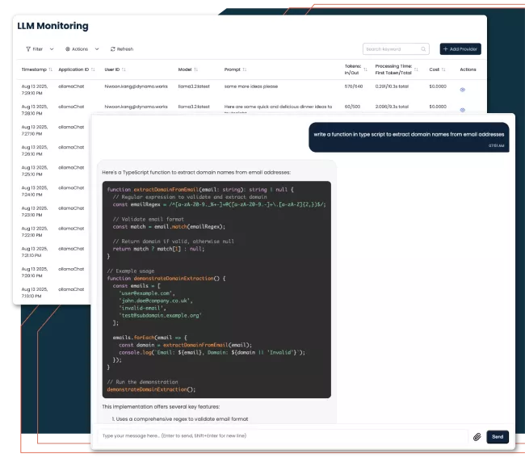View details of the first log row

463,89
